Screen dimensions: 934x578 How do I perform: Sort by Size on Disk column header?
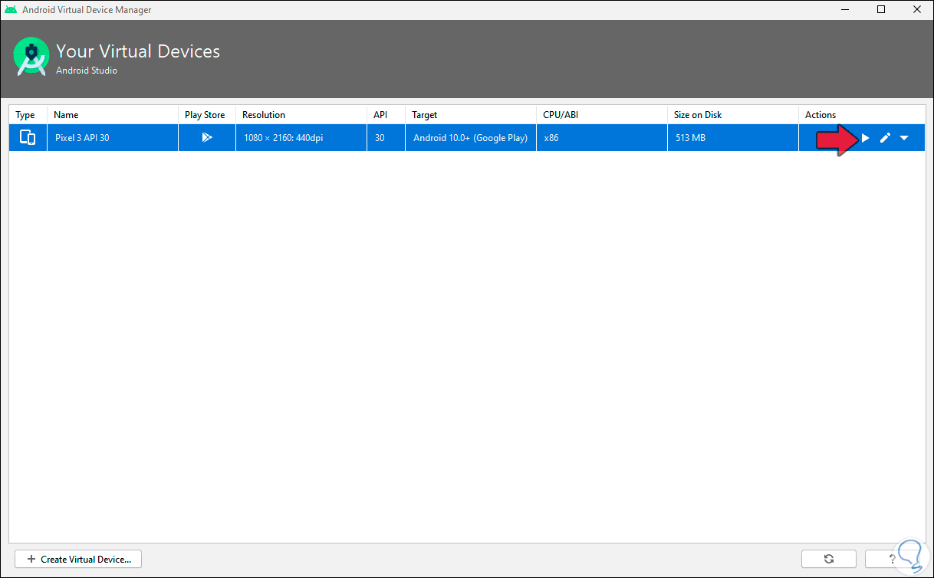coord(733,115)
